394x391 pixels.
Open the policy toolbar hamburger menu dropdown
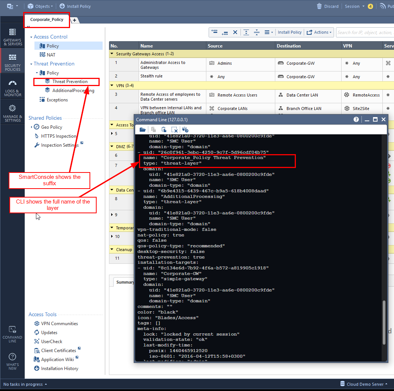(x=269, y=33)
